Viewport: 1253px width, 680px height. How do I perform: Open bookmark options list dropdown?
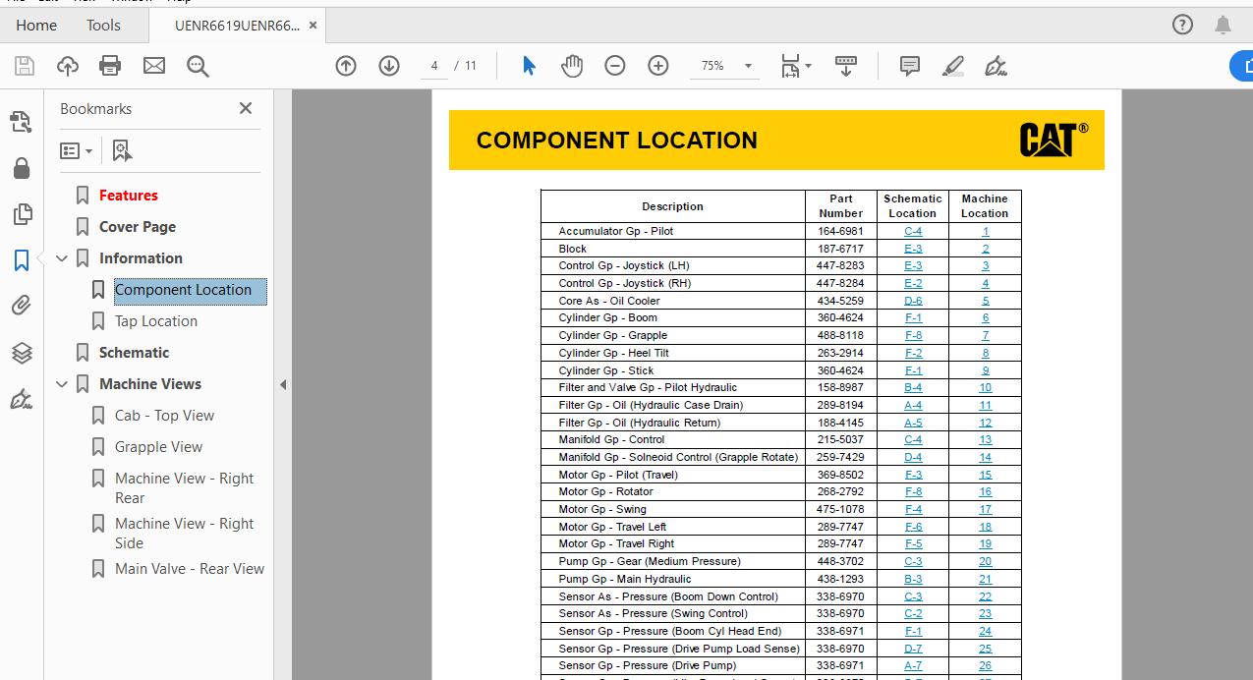tap(76, 151)
